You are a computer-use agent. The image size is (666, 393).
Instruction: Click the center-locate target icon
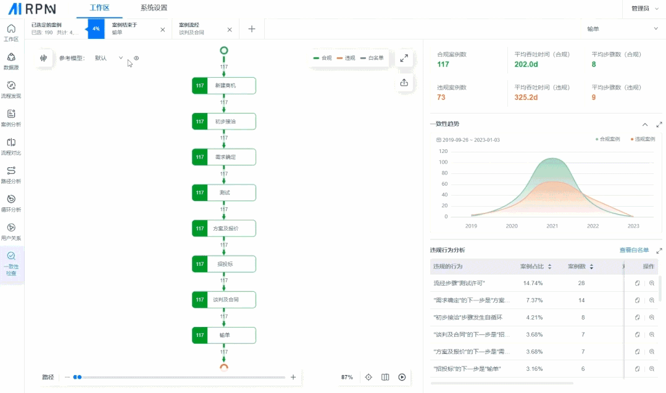(368, 377)
